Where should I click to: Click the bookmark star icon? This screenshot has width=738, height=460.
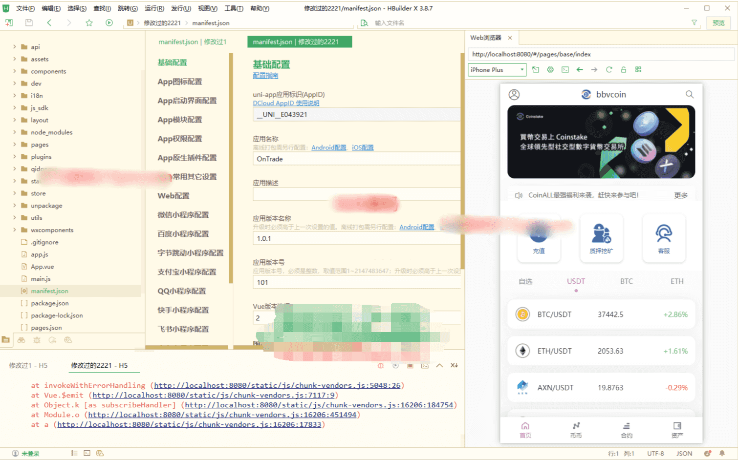(x=89, y=23)
